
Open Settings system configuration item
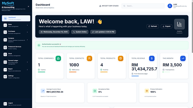click(x=16, y=77)
